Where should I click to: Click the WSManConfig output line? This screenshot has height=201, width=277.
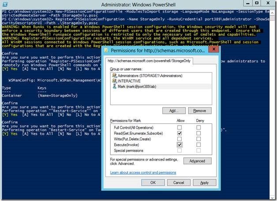coord(55,80)
